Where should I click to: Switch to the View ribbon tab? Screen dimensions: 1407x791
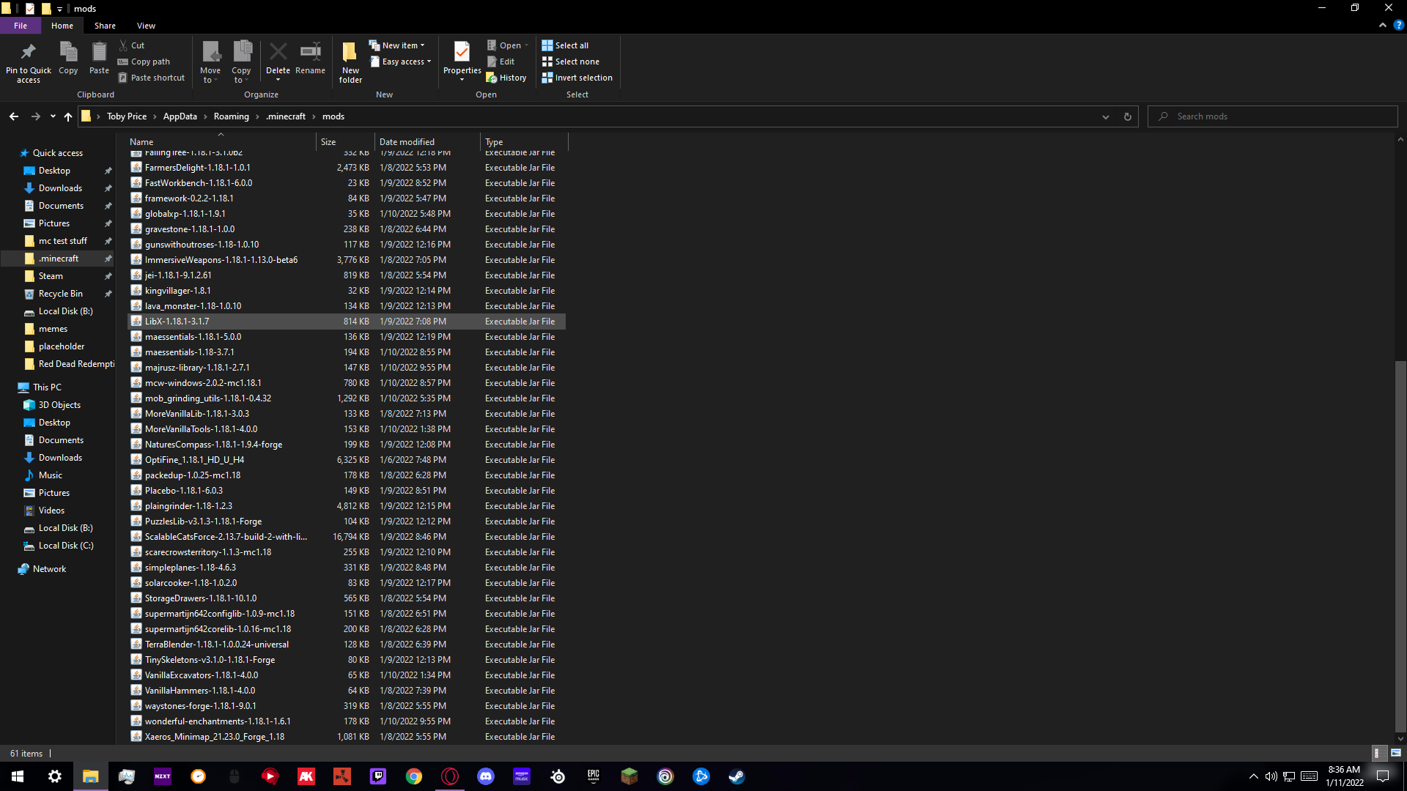146,26
